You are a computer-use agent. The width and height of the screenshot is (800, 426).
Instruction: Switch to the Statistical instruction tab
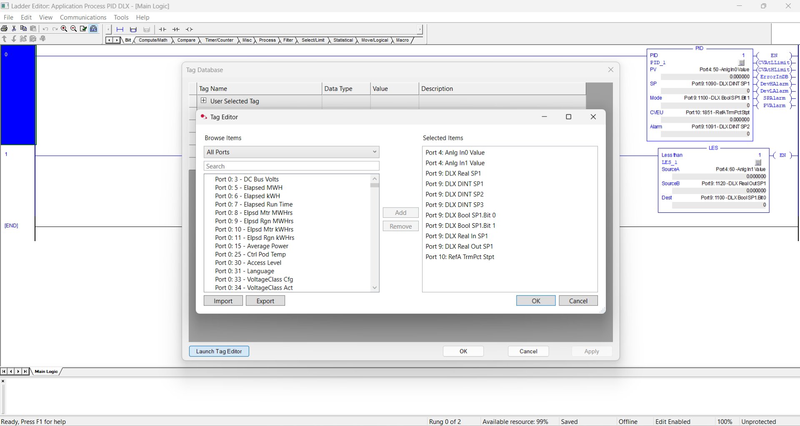point(343,40)
